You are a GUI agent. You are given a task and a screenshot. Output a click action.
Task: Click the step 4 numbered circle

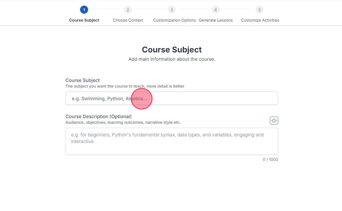coord(216,10)
